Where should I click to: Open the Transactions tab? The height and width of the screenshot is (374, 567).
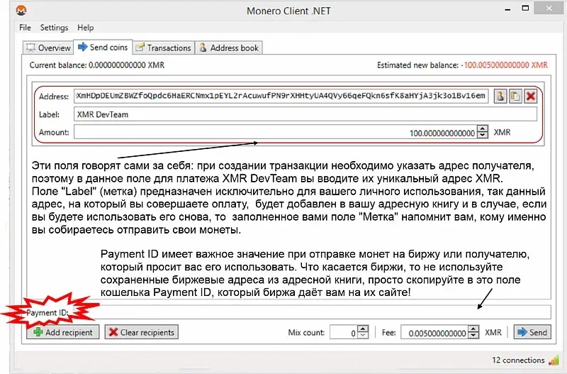pos(164,48)
